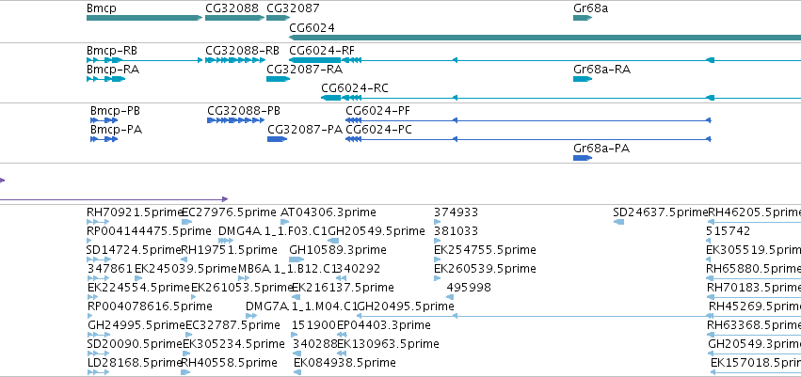
Task: Click the 340292 EST label
Action: pos(358,269)
